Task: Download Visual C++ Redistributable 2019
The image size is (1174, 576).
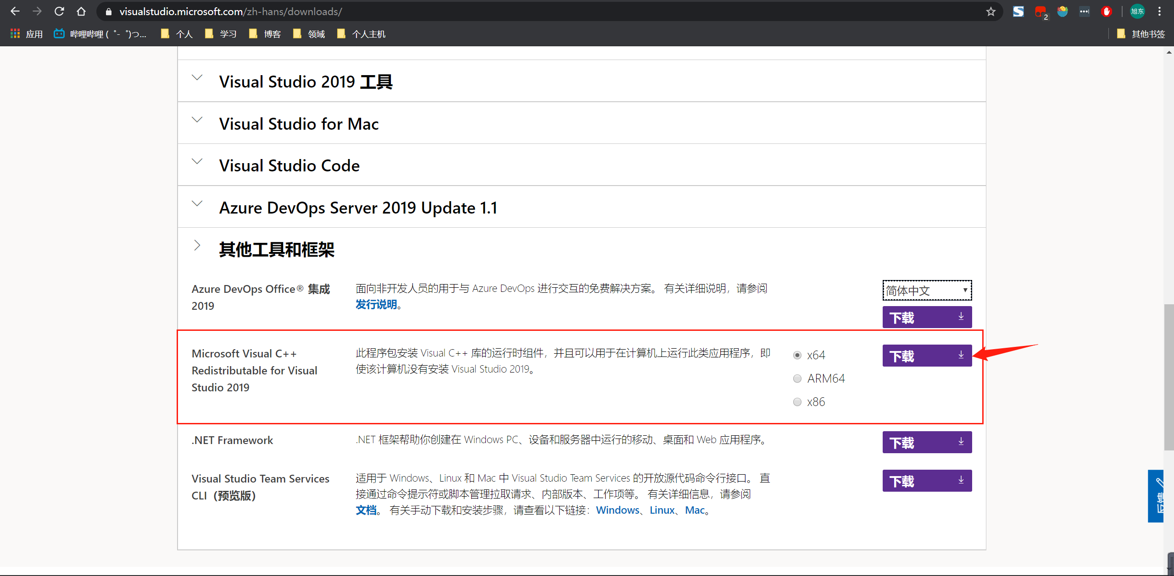Action: pos(927,356)
